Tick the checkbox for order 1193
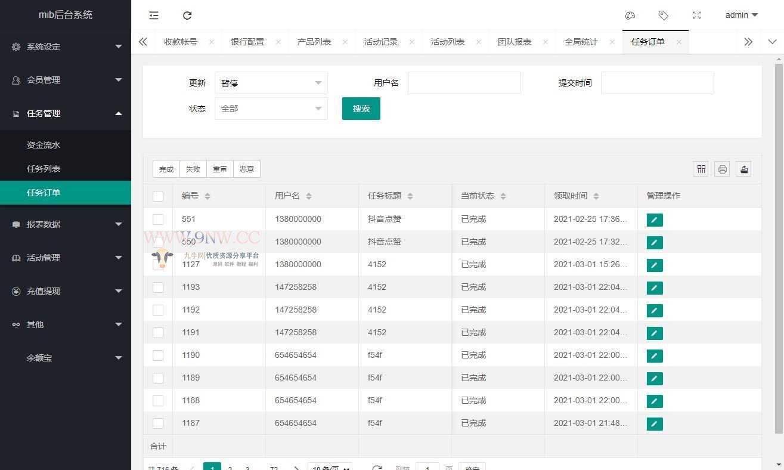 [x=158, y=287]
